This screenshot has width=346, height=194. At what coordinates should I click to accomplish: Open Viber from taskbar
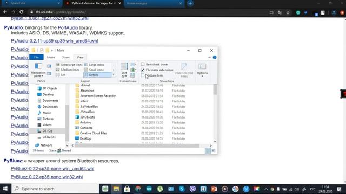(192, 189)
